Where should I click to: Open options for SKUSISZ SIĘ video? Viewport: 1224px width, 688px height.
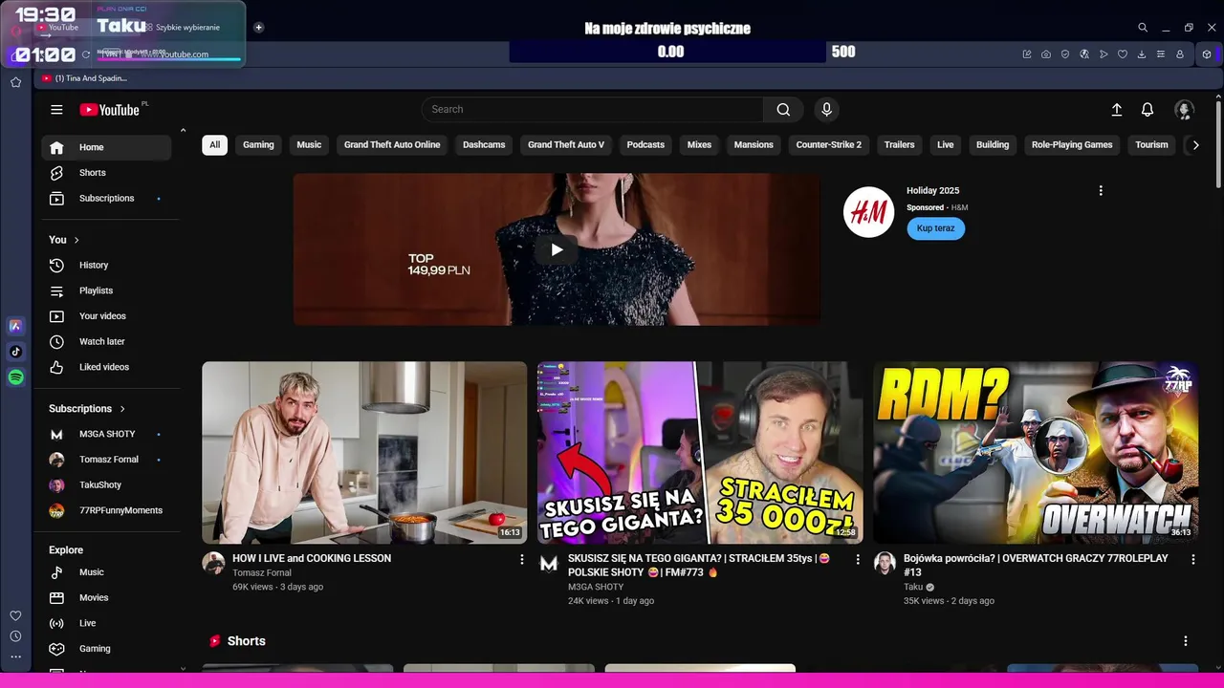pos(858,559)
